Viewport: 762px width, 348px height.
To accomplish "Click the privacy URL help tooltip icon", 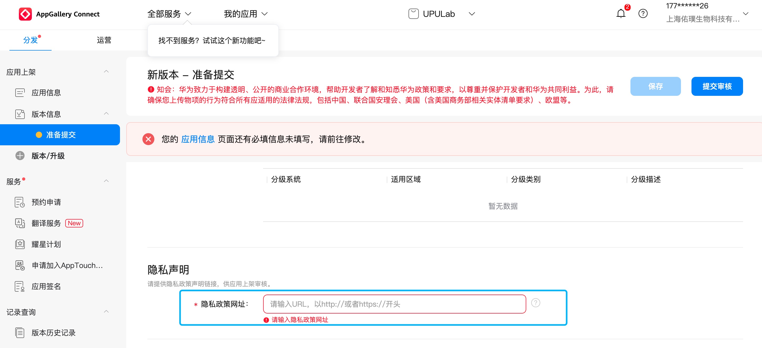I will 535,303.
